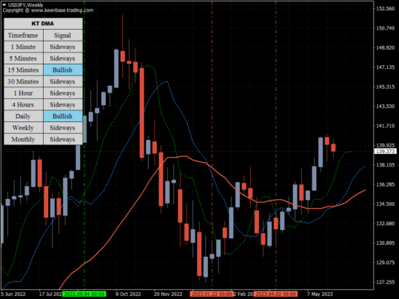The image size is (399, 299).
Task: Click the USDJPY,Weekly chart title
Action: (x=25, y=5)
